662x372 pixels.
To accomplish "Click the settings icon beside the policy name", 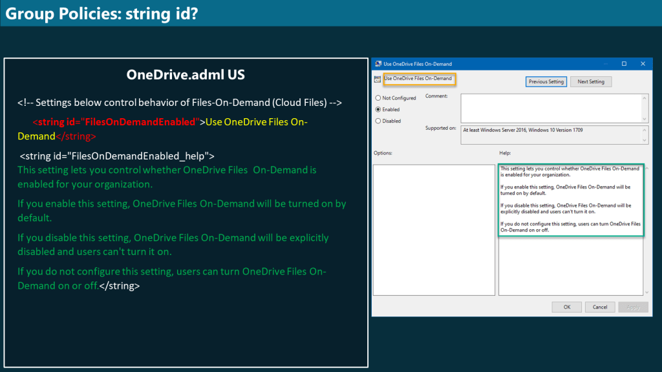I will [376, 79].
